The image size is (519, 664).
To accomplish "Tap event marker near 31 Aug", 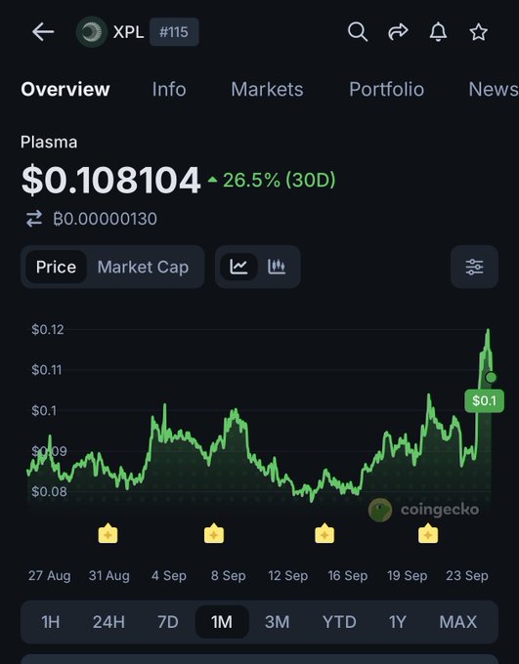I will click(x=108, y=533).
